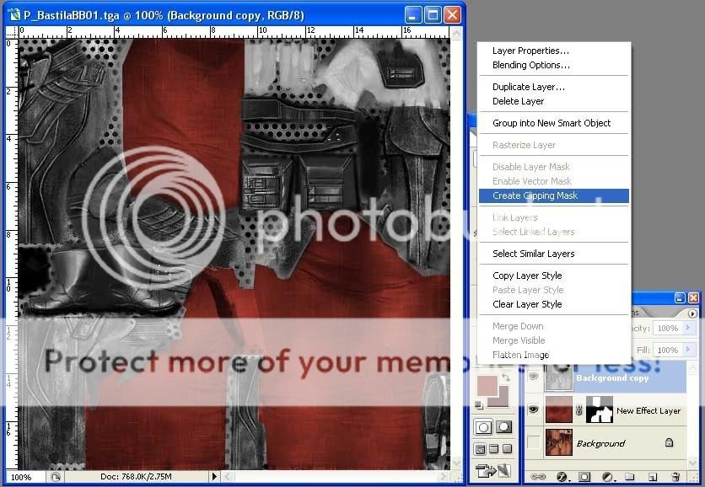Image resolution: width=705 pixels, height=487 pixels.
Task: Click the document icon in P_BastilaBB01.tga title bar
Action: [x=14, y=15]
